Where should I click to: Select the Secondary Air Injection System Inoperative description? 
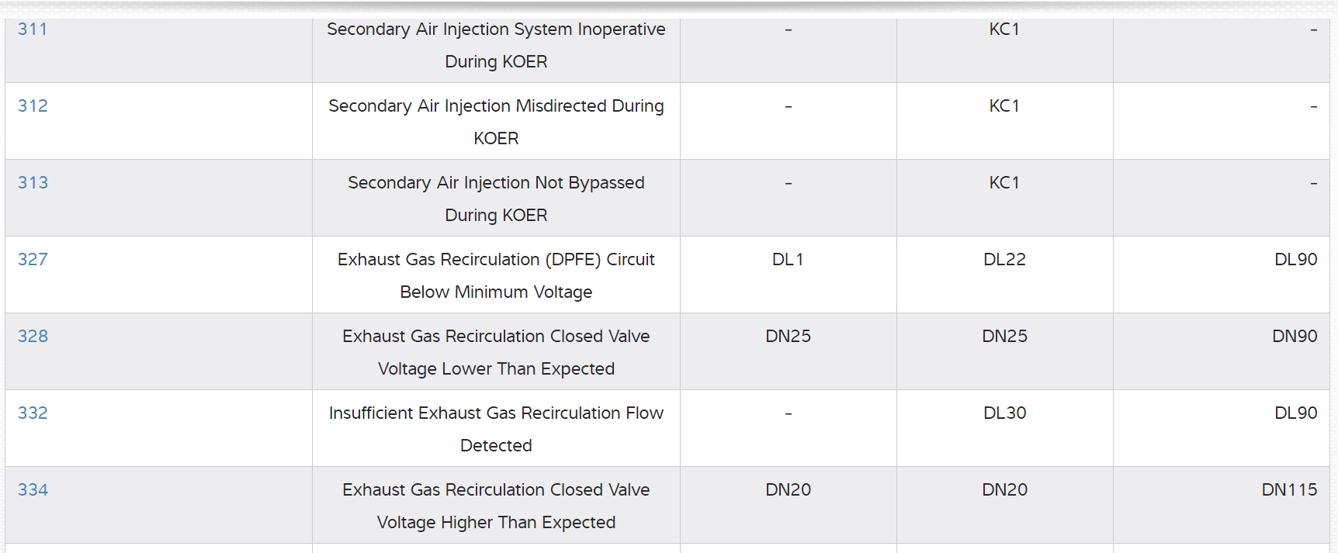(496, 45)
